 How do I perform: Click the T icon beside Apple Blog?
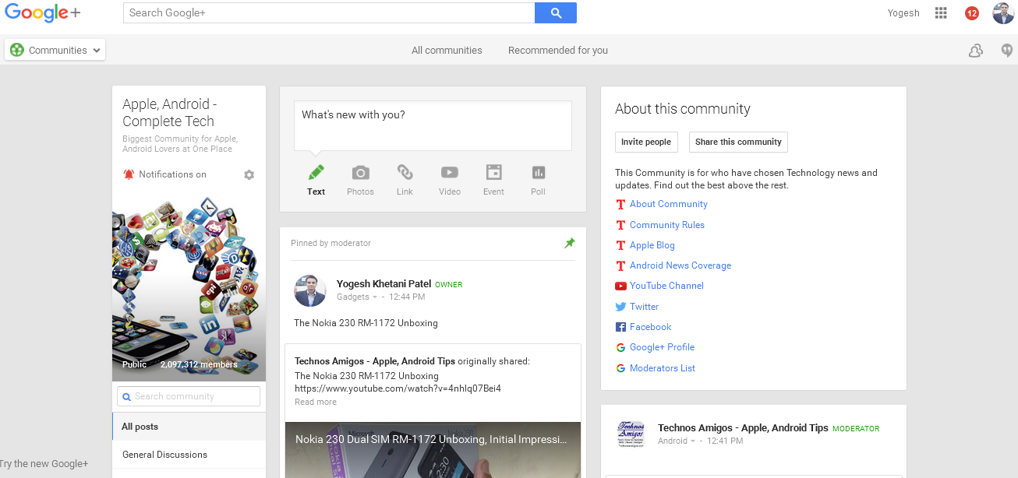[x=620, y=245]
